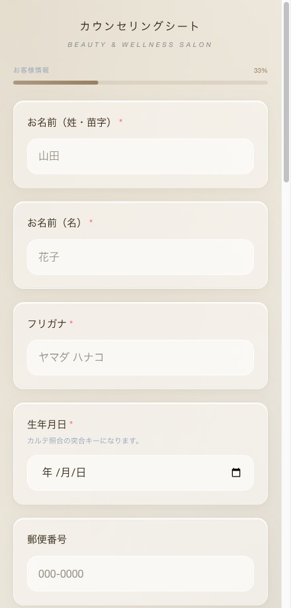Click the BEAUTY & WELLNESS SALON subtitle
291x608 pixels.
click(x=140, y=44)
